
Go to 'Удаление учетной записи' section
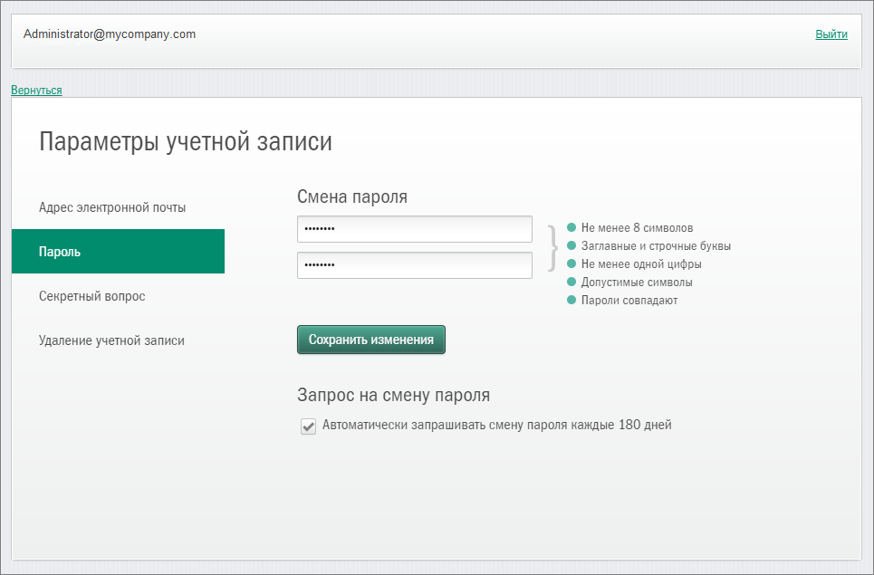(111, 340)
